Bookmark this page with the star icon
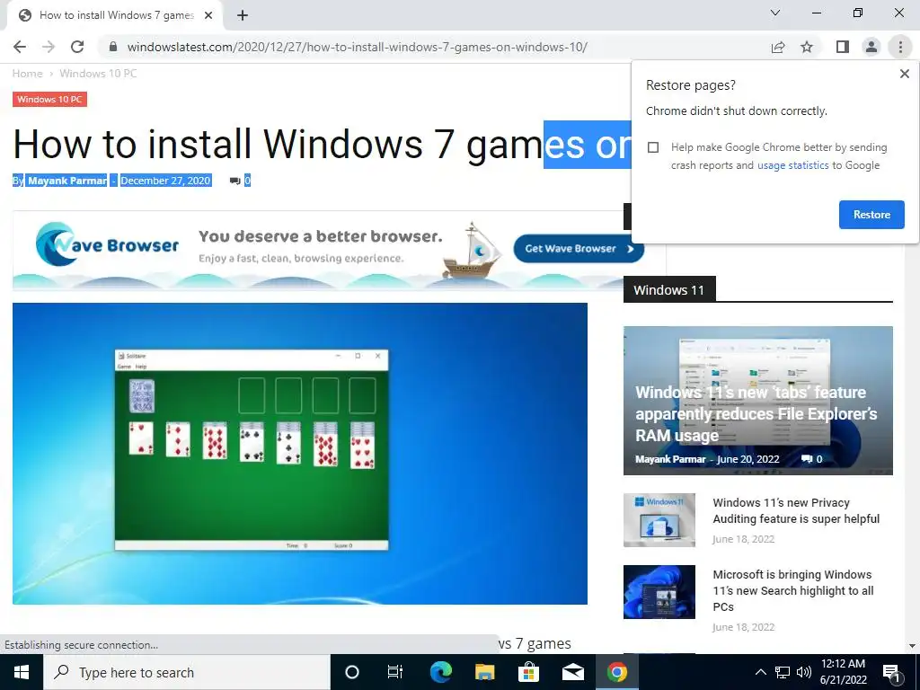 [807, 47]
